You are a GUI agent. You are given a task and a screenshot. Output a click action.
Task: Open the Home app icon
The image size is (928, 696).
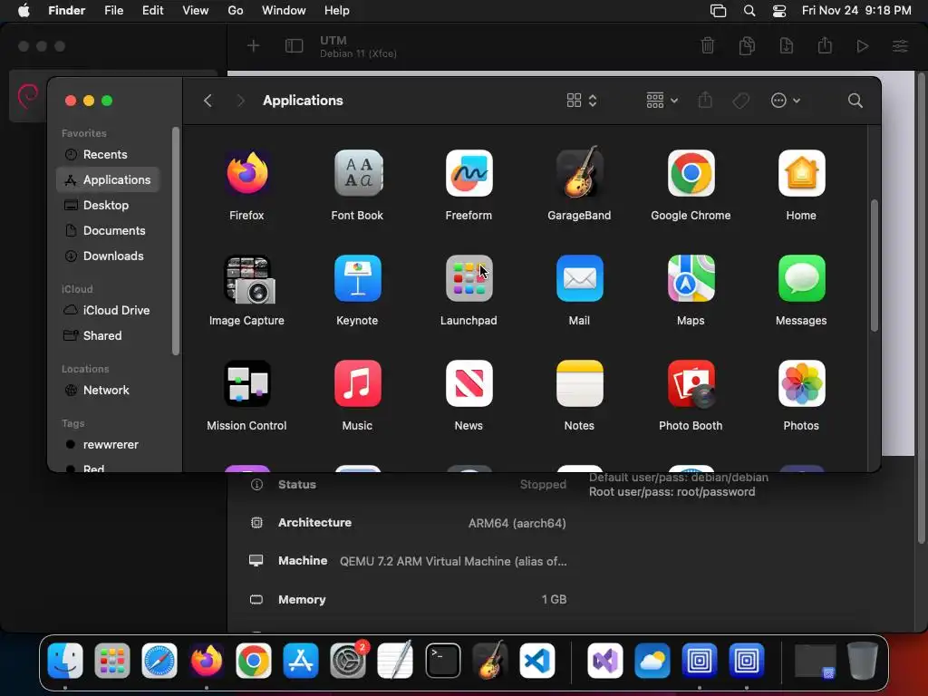pos(801,173)
